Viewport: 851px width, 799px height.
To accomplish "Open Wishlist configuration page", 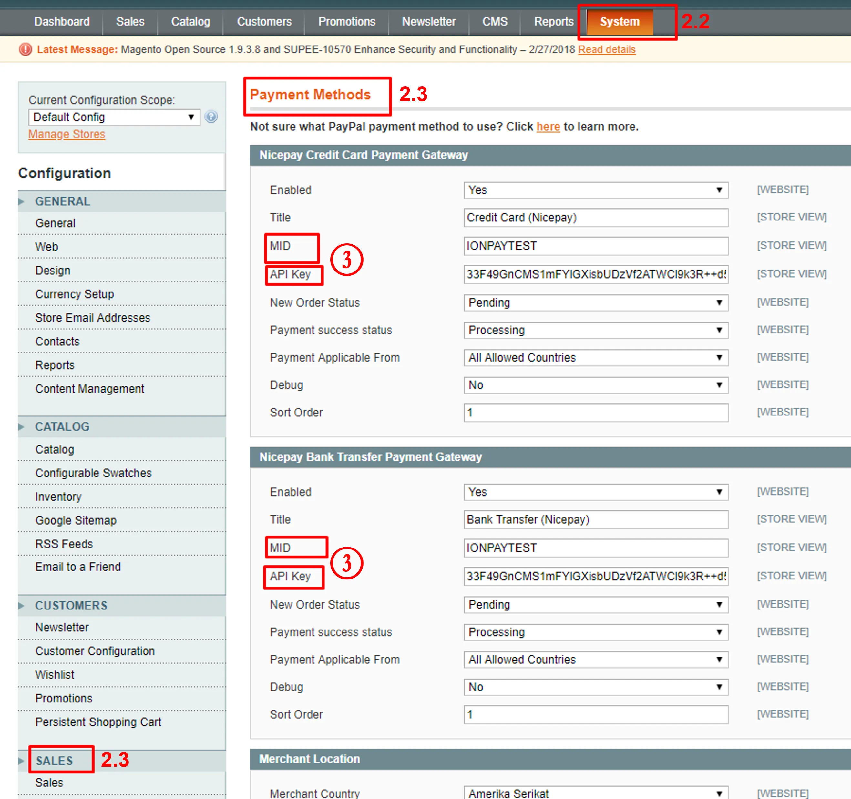I will click(122, 674).
